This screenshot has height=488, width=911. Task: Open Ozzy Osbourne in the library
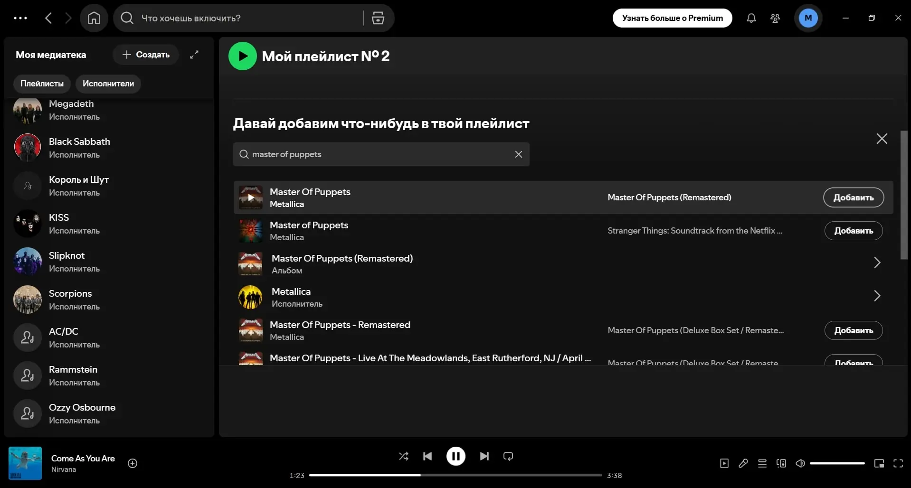pos(109,413)
